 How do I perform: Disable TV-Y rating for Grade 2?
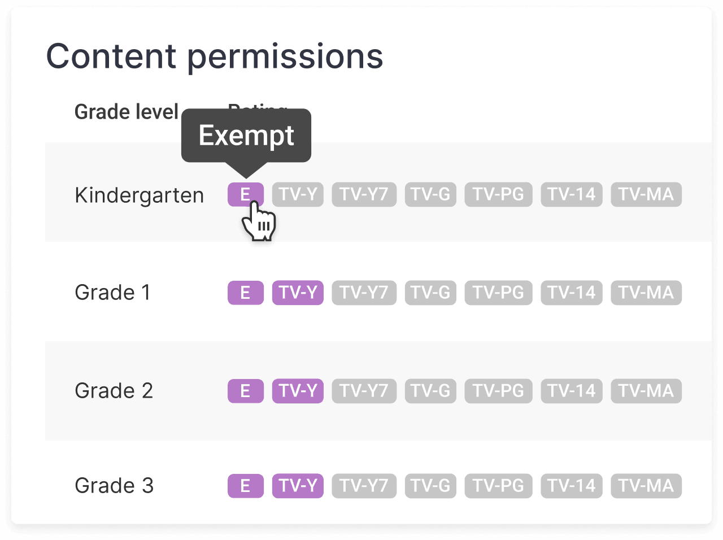point(298,391)
